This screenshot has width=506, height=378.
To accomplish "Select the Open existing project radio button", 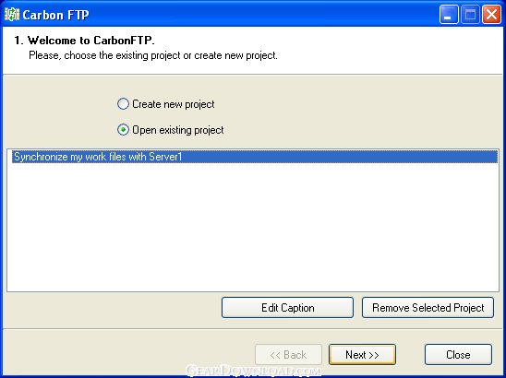I will (x=123, y=130).
